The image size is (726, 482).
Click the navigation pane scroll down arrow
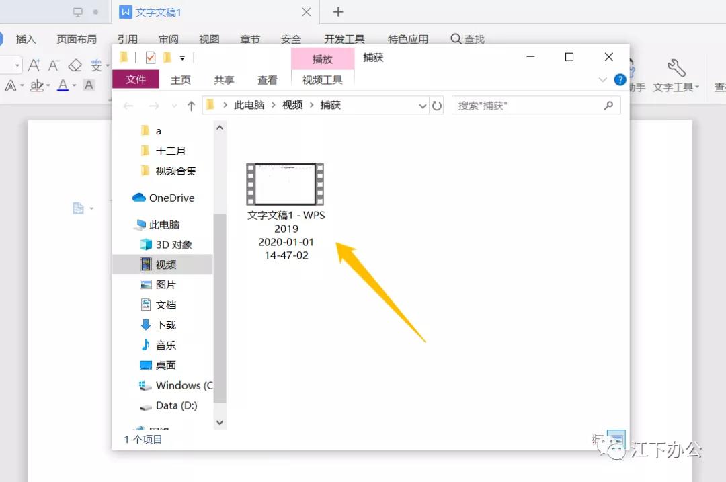click(x=220, y=422)
